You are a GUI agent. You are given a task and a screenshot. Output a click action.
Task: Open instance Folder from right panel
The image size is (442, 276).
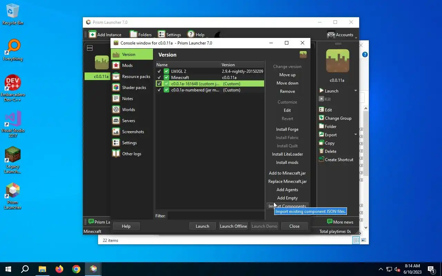click(327, 126)
